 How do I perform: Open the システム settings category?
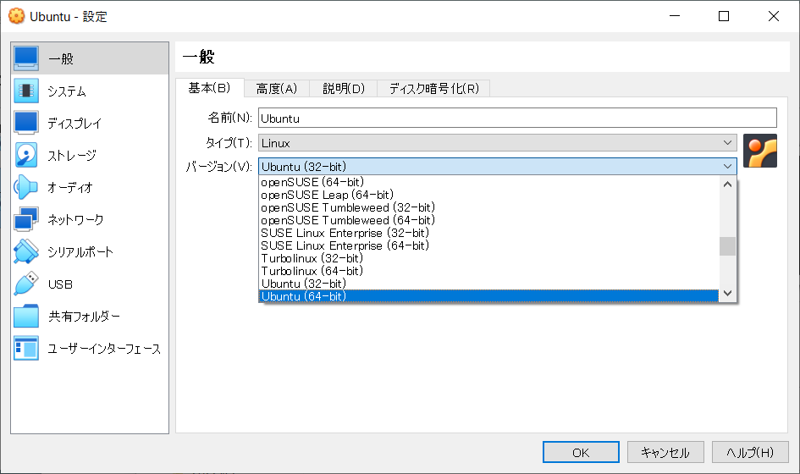pos(90,91)
